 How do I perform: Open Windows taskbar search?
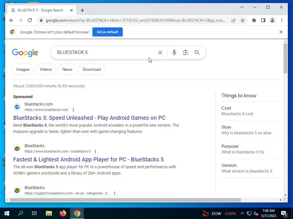pos(21,213)
